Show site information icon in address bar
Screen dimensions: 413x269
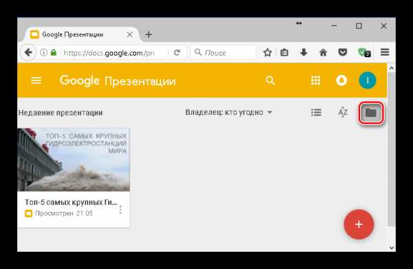click(43, 52)
